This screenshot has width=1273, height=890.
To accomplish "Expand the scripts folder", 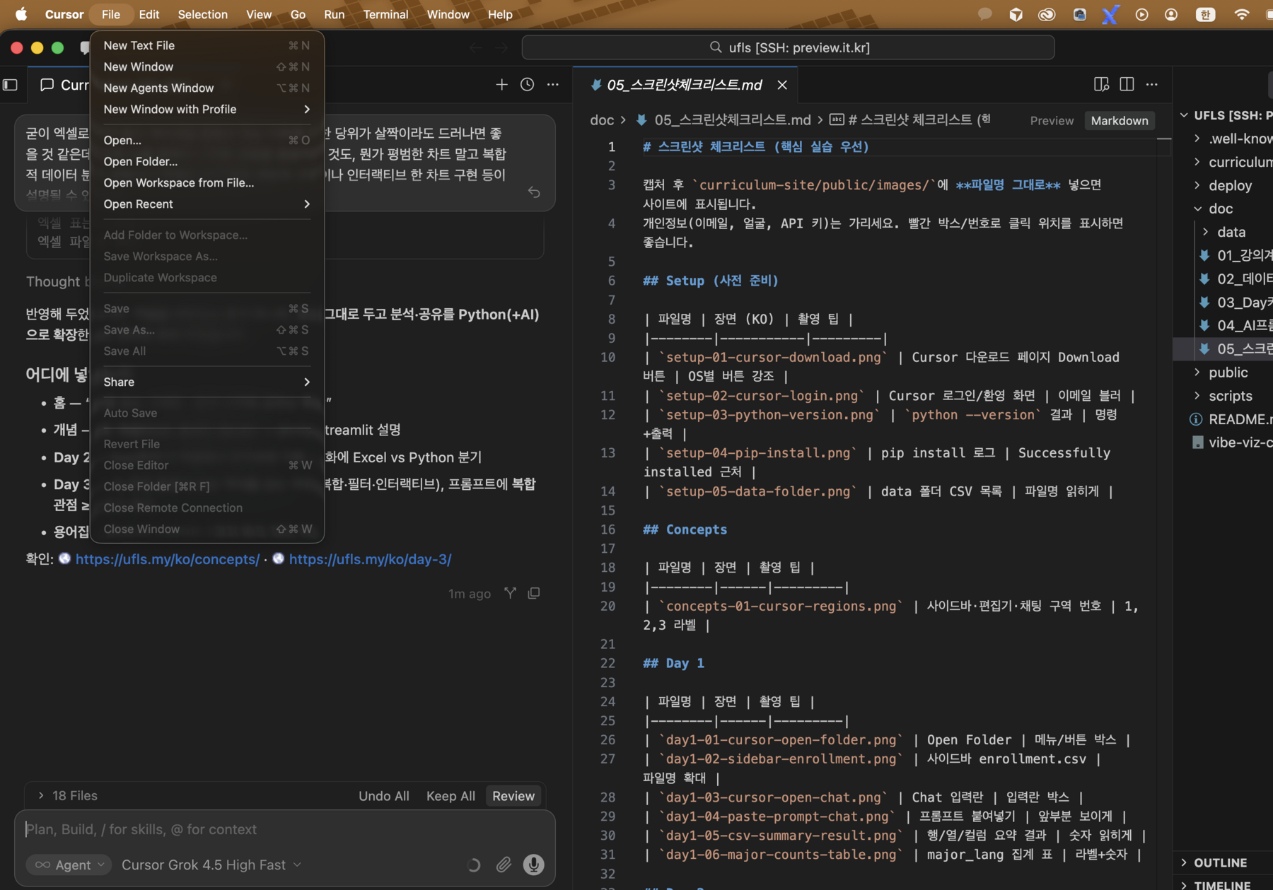I will [x=1230, y=396].
